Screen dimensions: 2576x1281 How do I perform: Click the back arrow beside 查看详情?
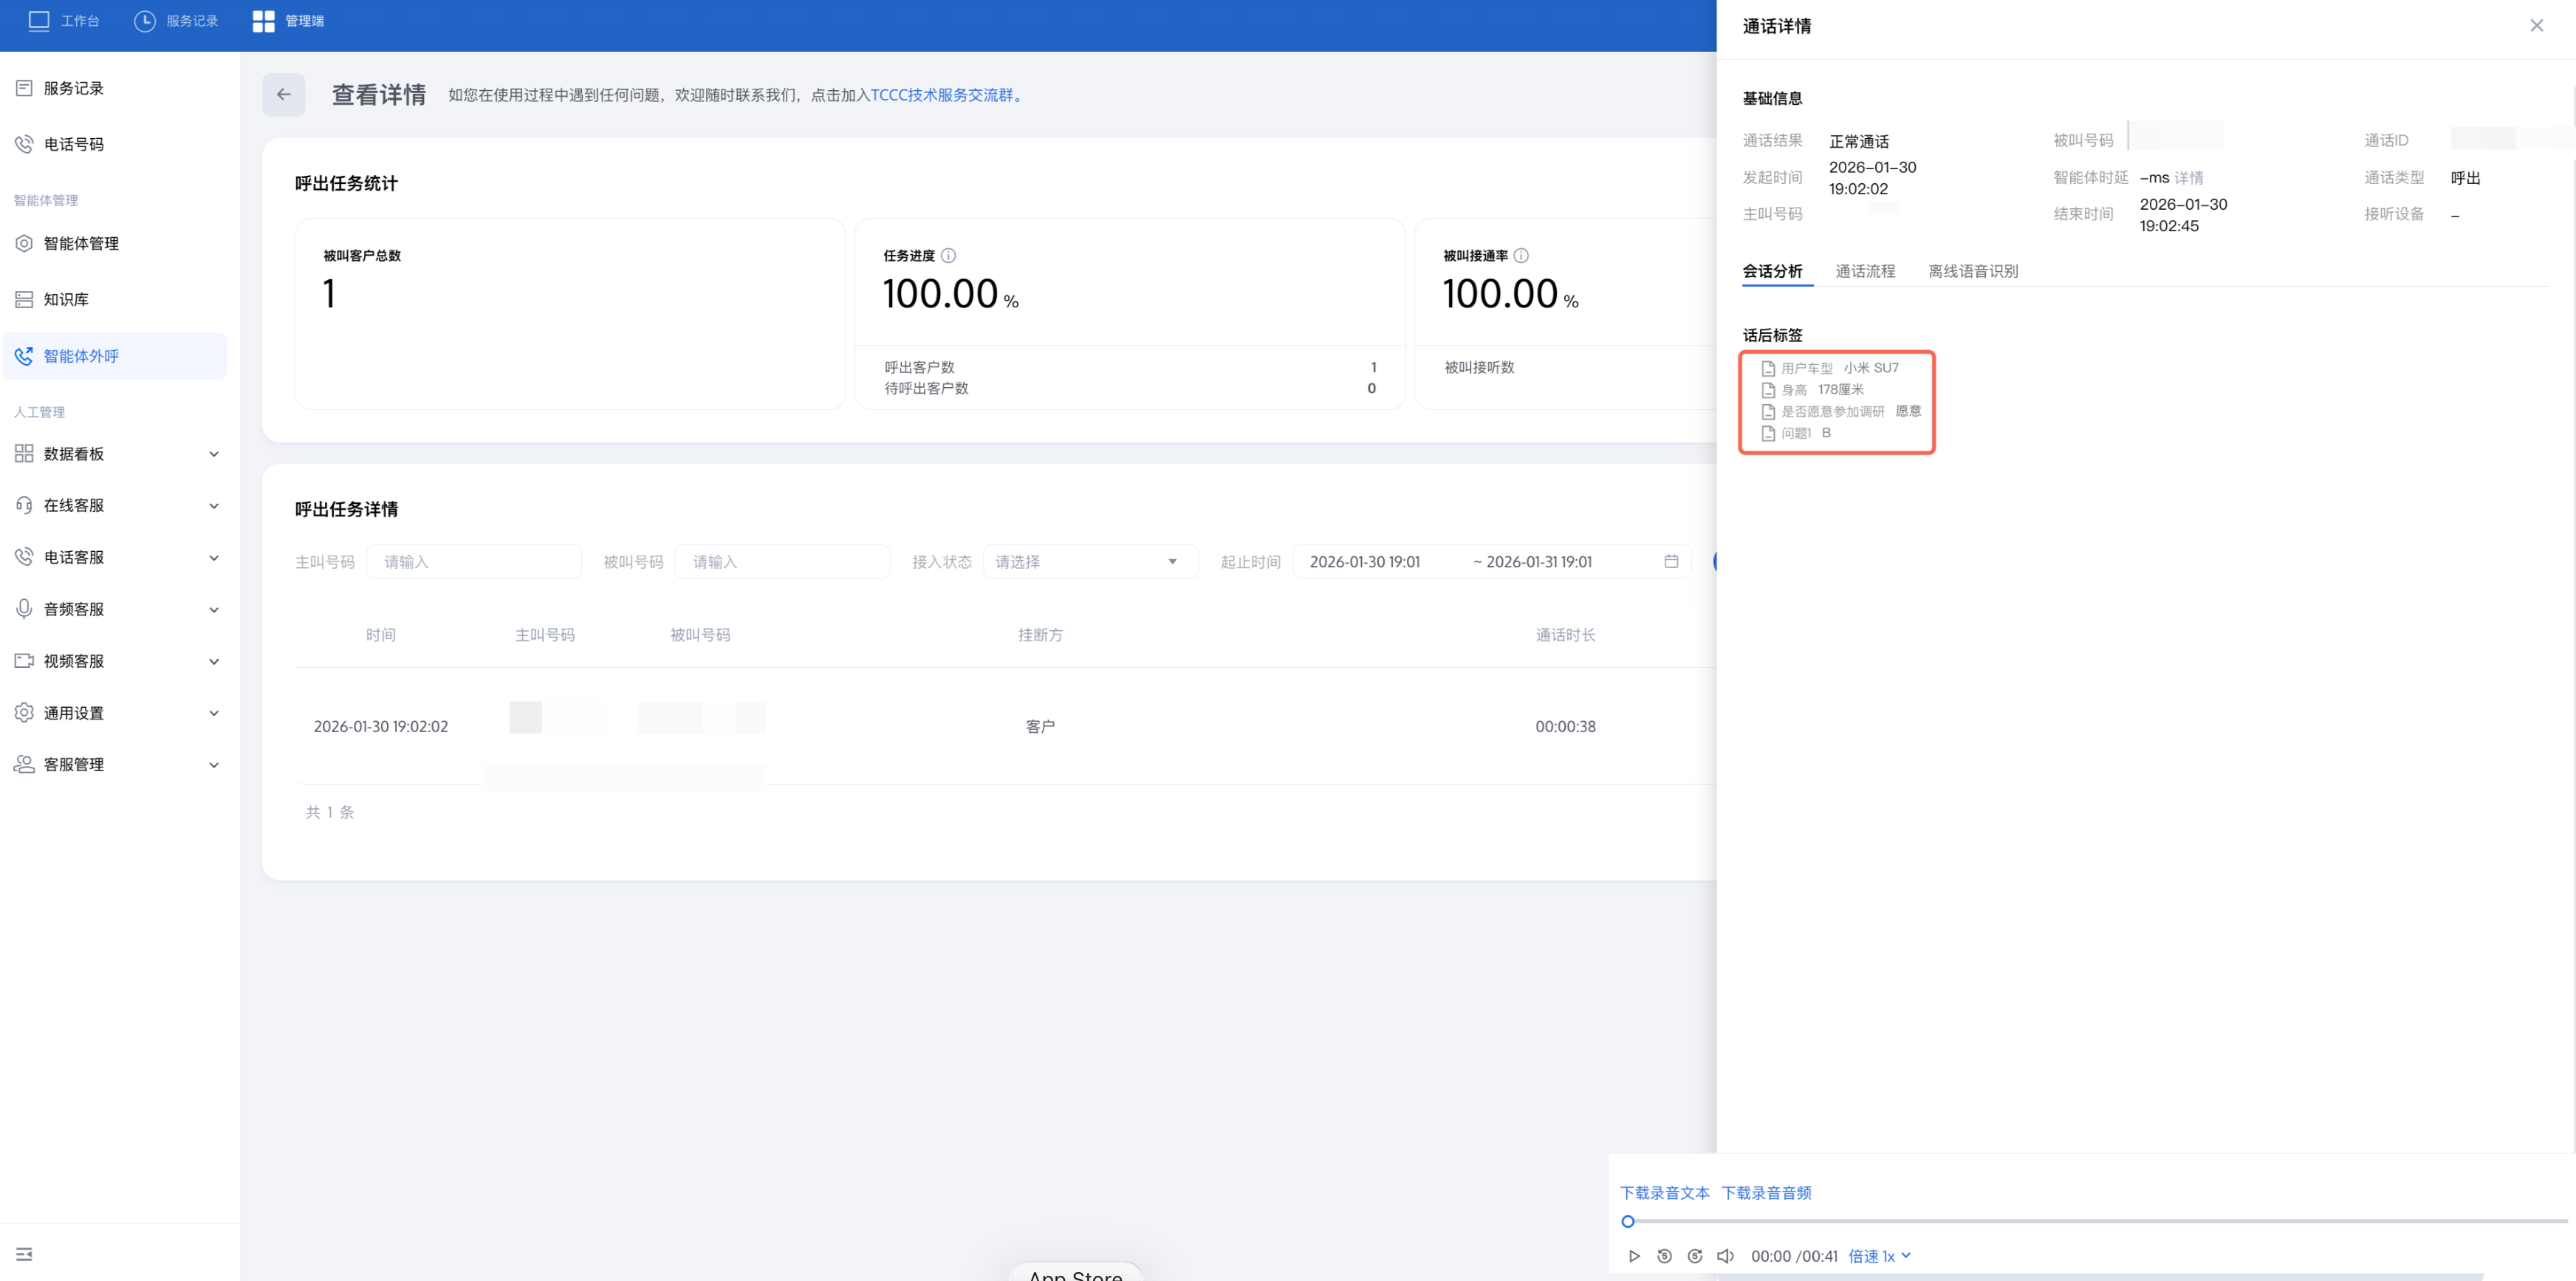pos(284,95)
